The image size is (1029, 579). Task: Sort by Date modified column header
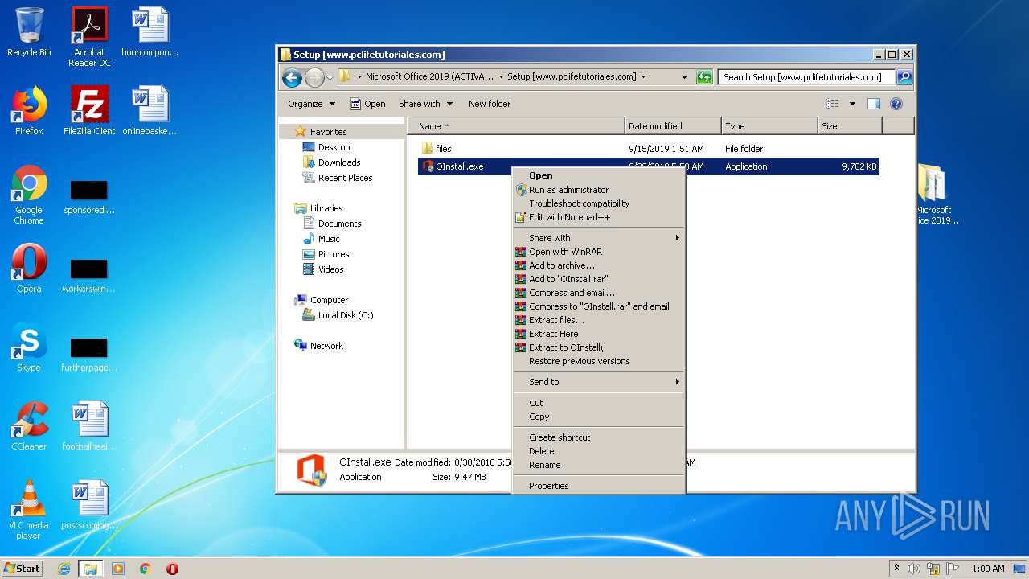click(673, 126)
